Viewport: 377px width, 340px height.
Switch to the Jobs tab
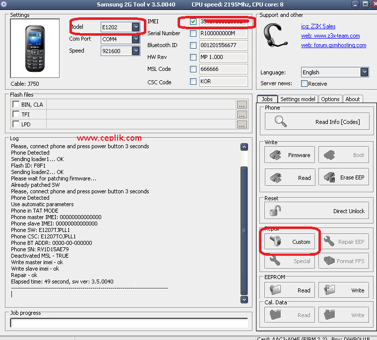point(267,99)
